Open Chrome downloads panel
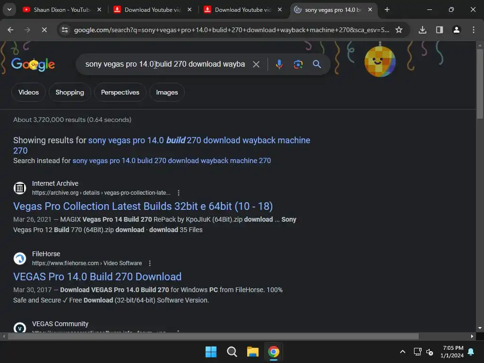Screen dimensions: 484x363 click(x=422, y=30)
